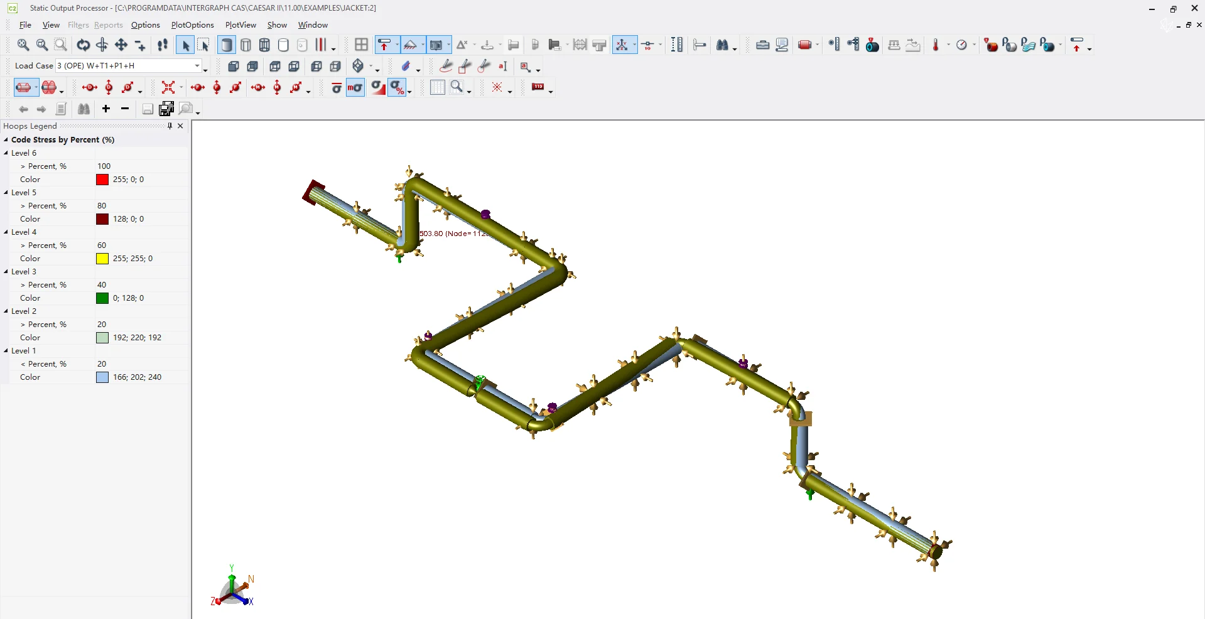This screenshot has height=619, width=1205.
Task: Show pressures with the gauge icon
Action: tap(961, 45)
